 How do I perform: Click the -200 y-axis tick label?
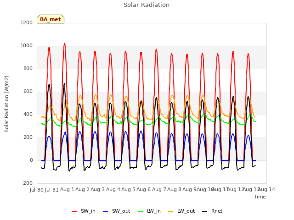coord(27,183)
